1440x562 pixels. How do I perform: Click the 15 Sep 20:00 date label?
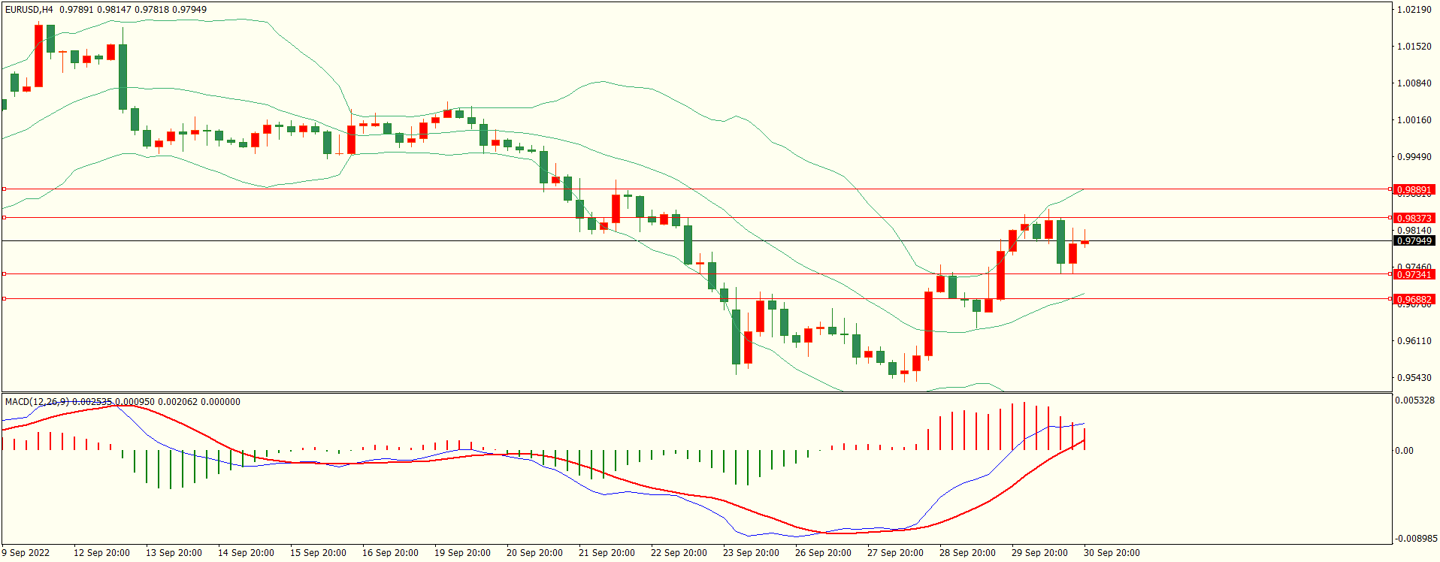click(317, 553)
